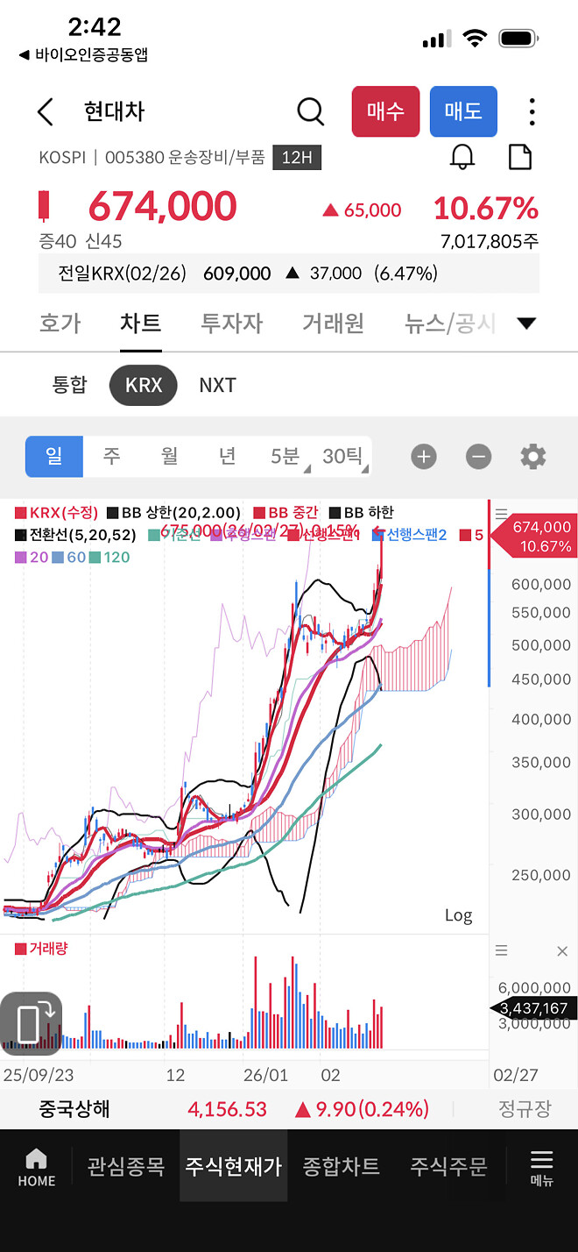
Task: Open the notification bell icon
Action: click(463, 157)
